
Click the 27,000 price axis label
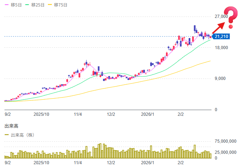[221, 16]
